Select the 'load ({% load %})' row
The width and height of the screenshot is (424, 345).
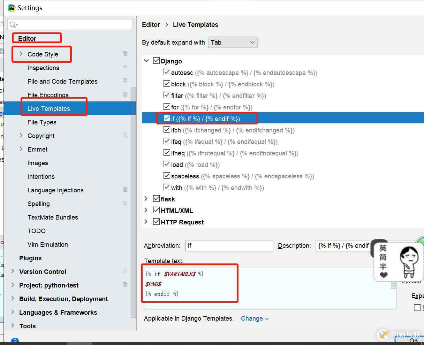[x=195, y=165]
